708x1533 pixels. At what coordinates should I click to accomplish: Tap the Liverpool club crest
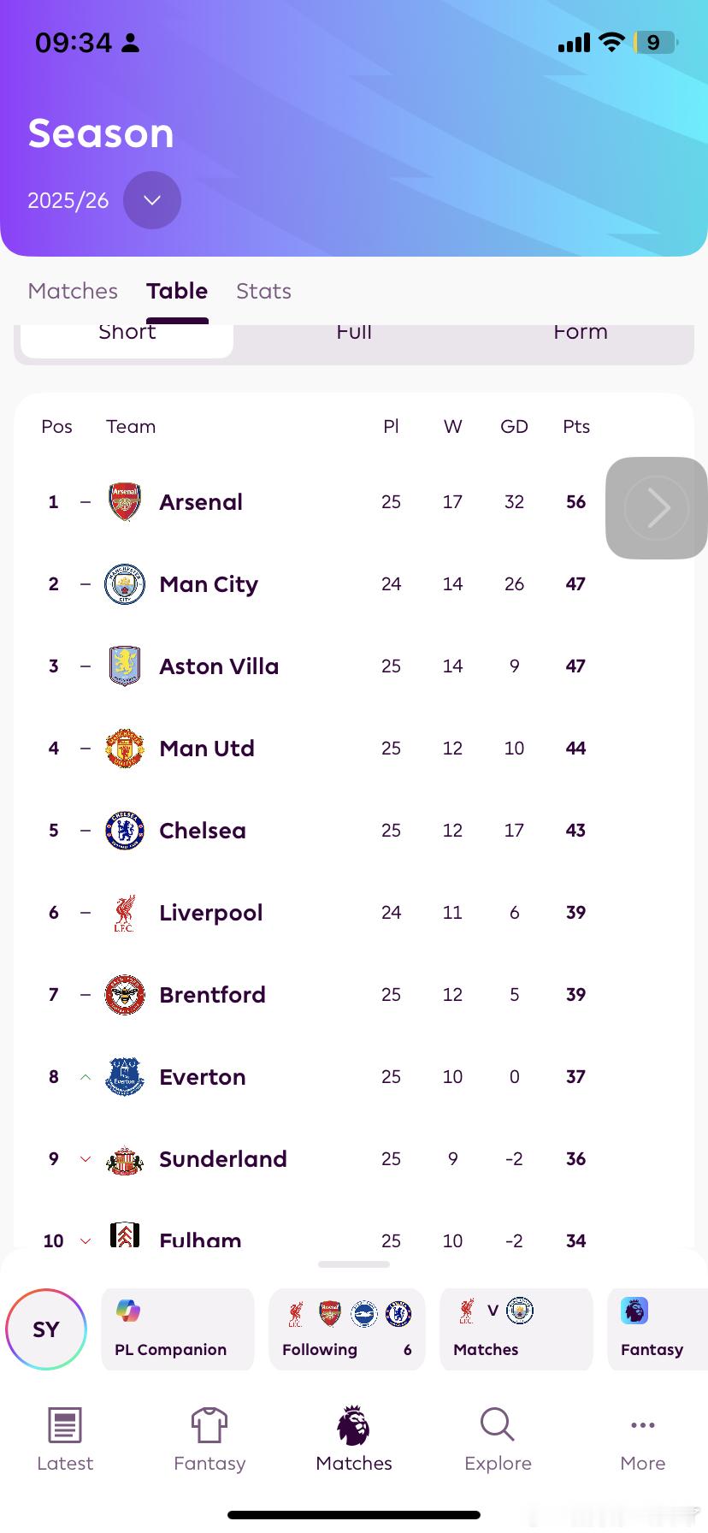[125, 913]
